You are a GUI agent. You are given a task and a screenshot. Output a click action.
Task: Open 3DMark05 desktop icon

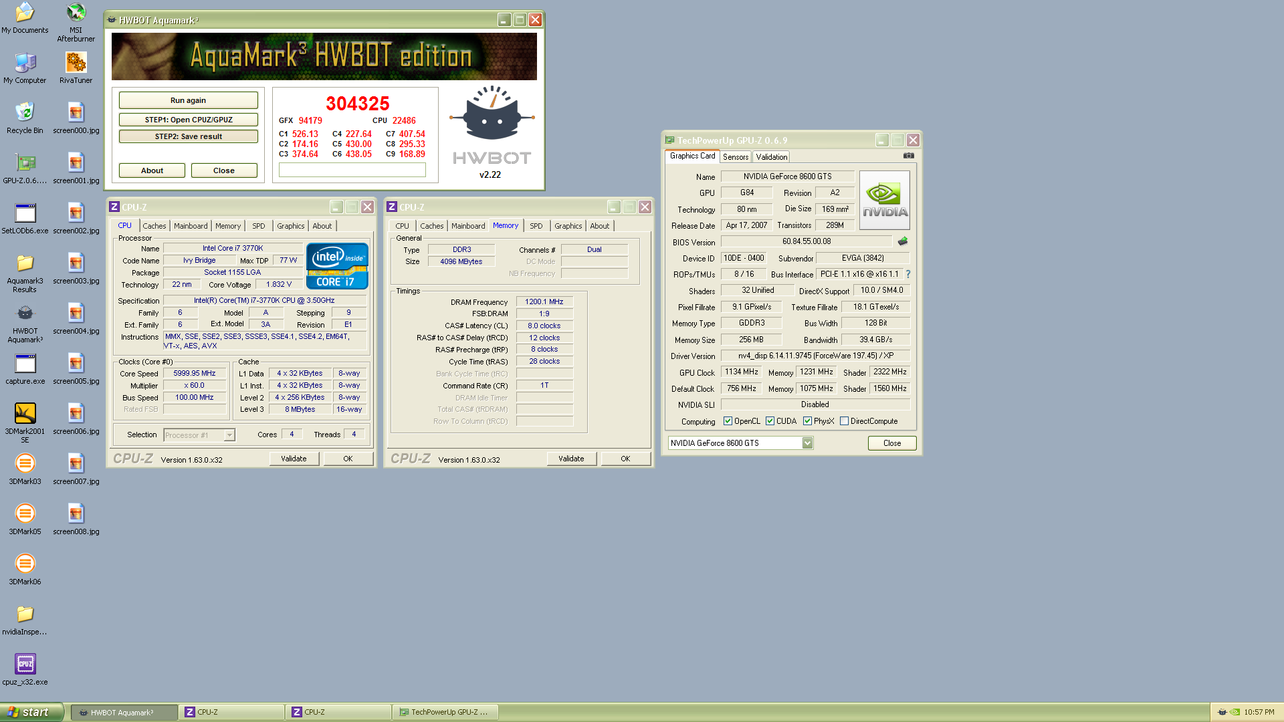(x=25, y=519)
